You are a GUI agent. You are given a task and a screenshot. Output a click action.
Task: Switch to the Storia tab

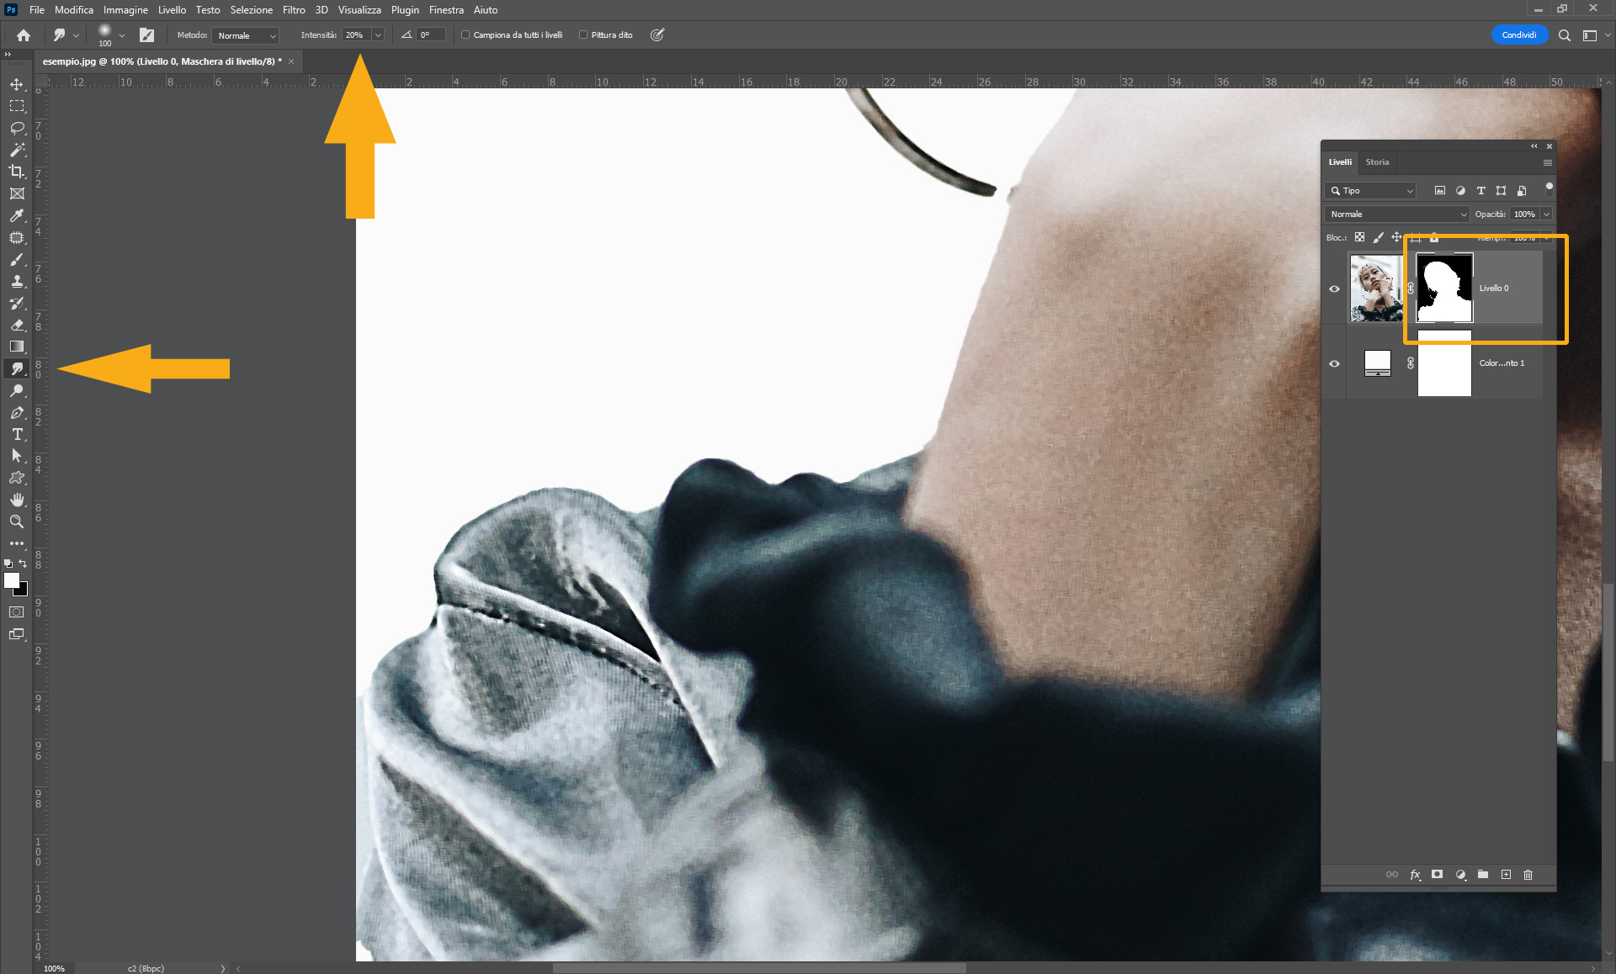tap(1377, 162)
